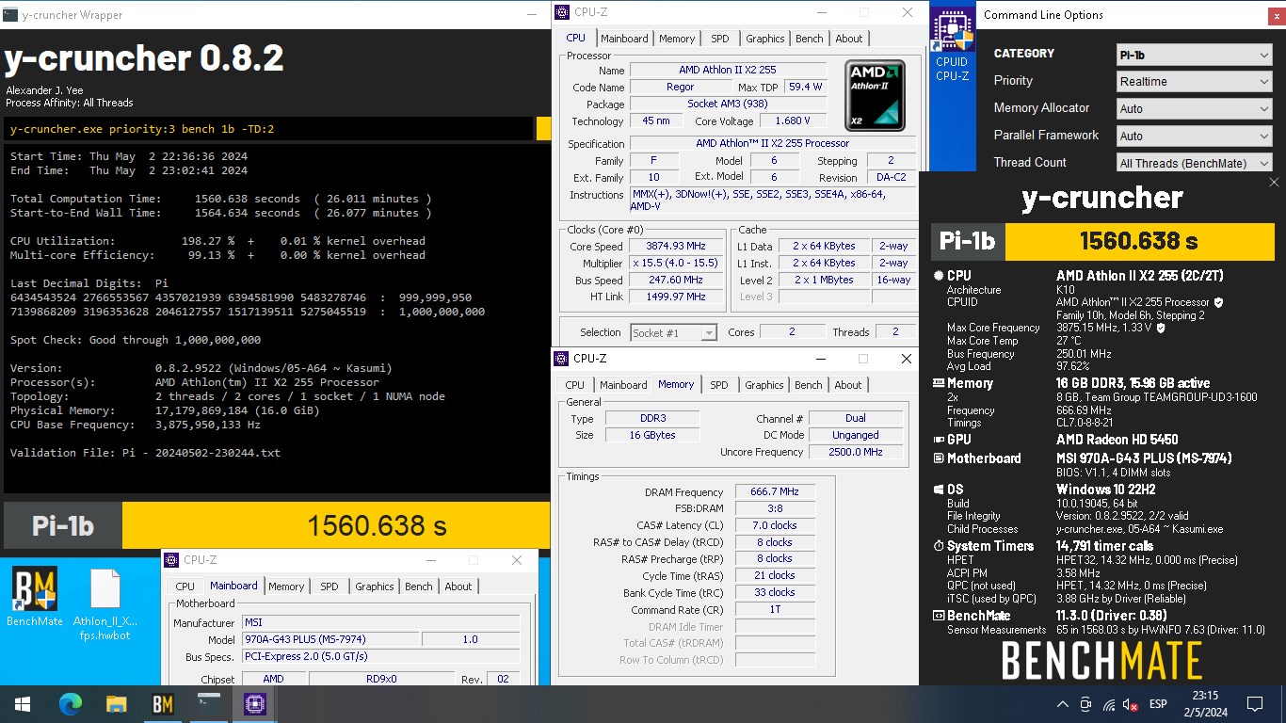Click the verified shield next to the CPUID name
The height and width of the screenshot is (723, 1286).
click(x=1219, y=302)
